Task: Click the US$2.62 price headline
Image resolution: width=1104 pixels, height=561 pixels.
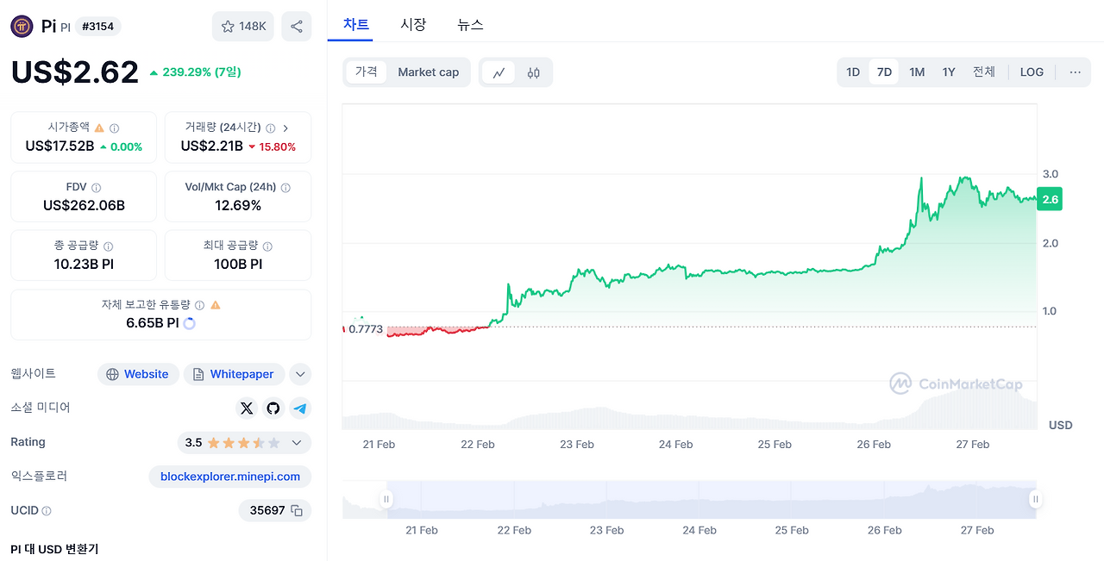Action: click(x=75, y=72)
